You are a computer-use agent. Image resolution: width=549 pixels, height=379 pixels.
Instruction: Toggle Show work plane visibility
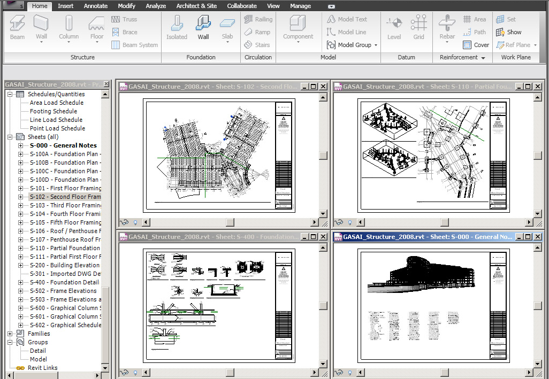coord(508,32)
